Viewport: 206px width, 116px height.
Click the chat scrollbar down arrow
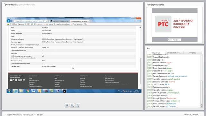pos(201,106)
